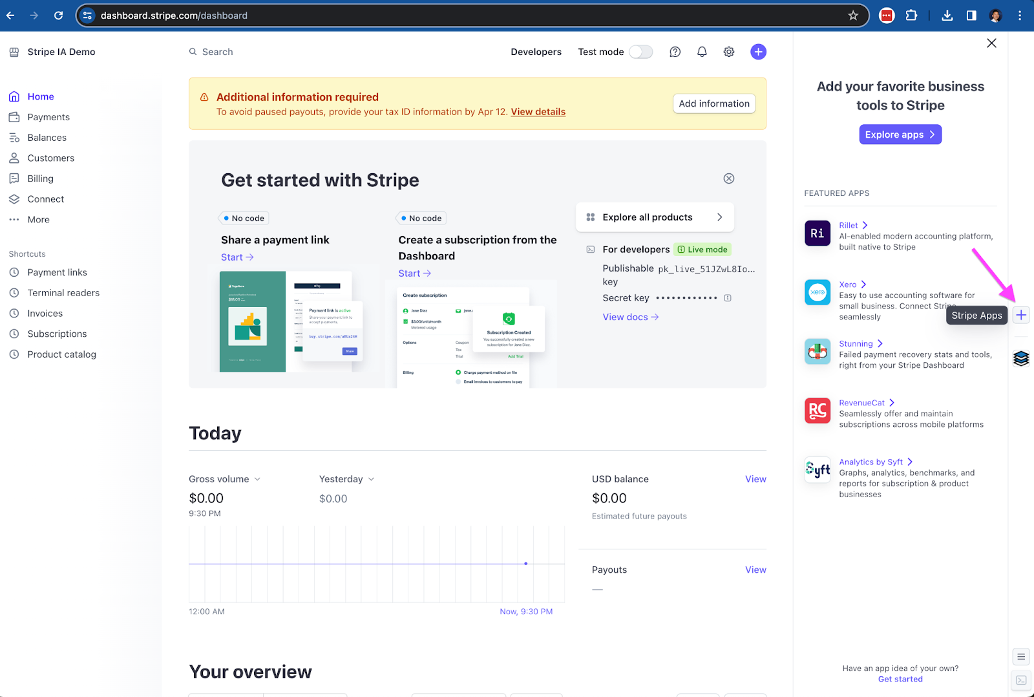This screenshot has height=697, width=1034.
Task: Click the Rillet app logo
Action: coord(818,233)
